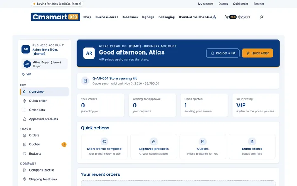Click Start from a template title

coord(104,149)
